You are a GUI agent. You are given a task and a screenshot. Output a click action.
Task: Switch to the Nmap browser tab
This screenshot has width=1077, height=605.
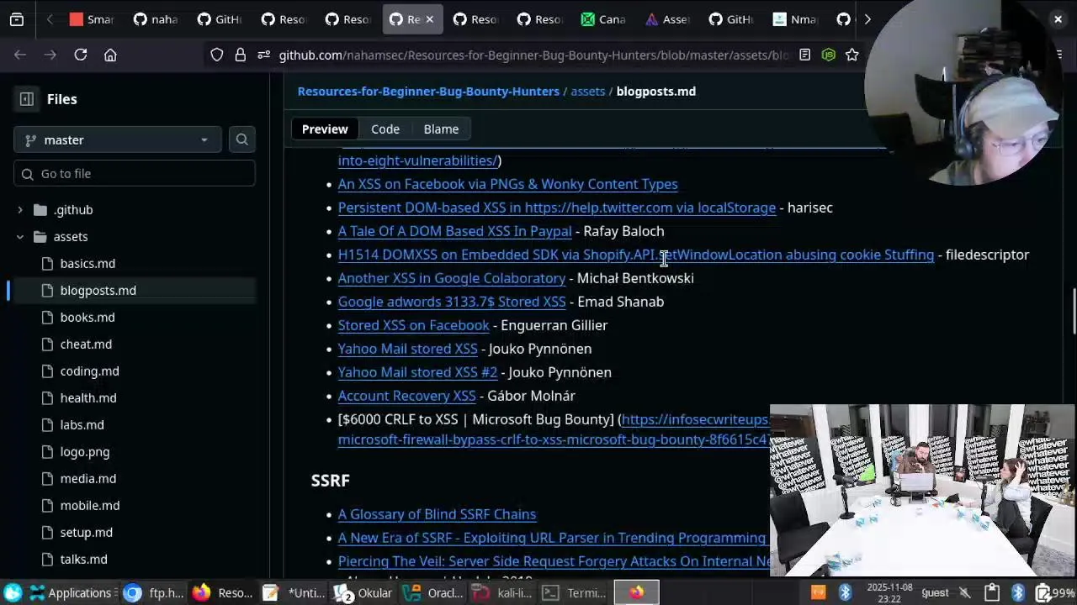[794, 19]
